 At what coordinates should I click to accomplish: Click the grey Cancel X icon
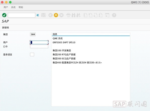coord(62,15)
